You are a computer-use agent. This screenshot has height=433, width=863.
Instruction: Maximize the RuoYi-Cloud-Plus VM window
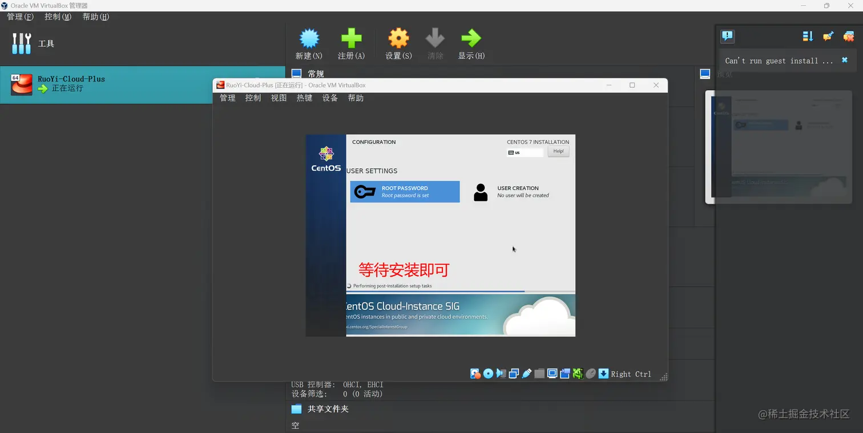click(x=632, y=85)
